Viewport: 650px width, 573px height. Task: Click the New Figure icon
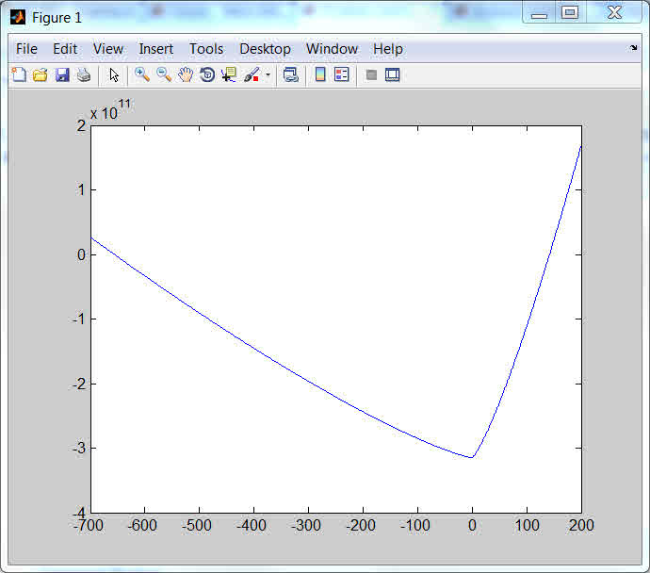click(x=18, y=74)
